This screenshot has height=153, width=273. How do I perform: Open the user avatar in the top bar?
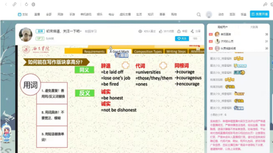coord(209,15)
